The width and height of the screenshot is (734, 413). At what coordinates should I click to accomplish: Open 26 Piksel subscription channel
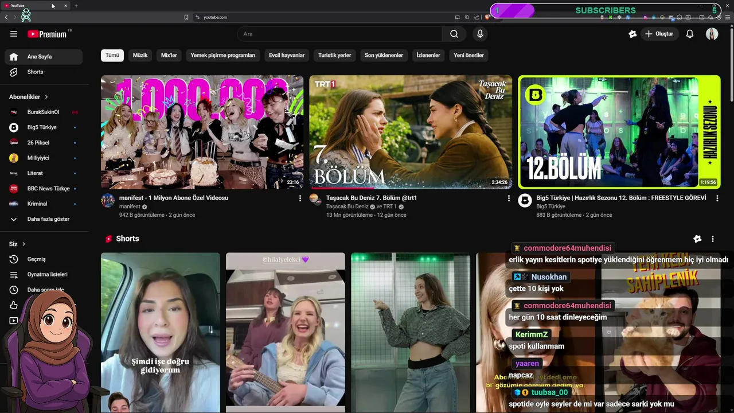click(x=44, y=142)
